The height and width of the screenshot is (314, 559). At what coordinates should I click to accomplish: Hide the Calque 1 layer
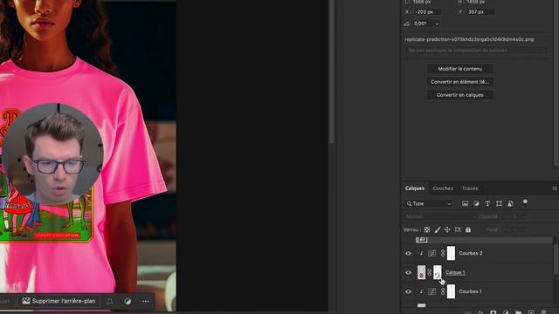pyautogui.click(x=408, y=273)
